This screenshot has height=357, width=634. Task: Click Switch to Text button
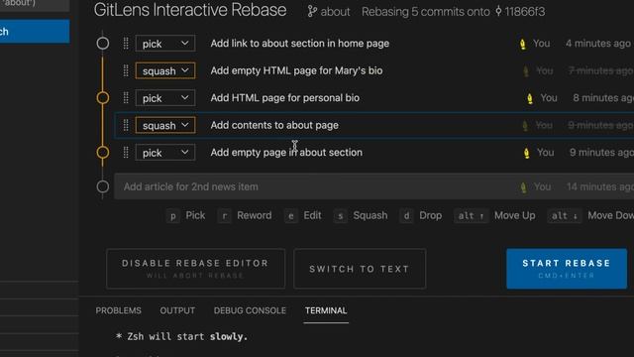pyautogui.click(x=360, y=269)
